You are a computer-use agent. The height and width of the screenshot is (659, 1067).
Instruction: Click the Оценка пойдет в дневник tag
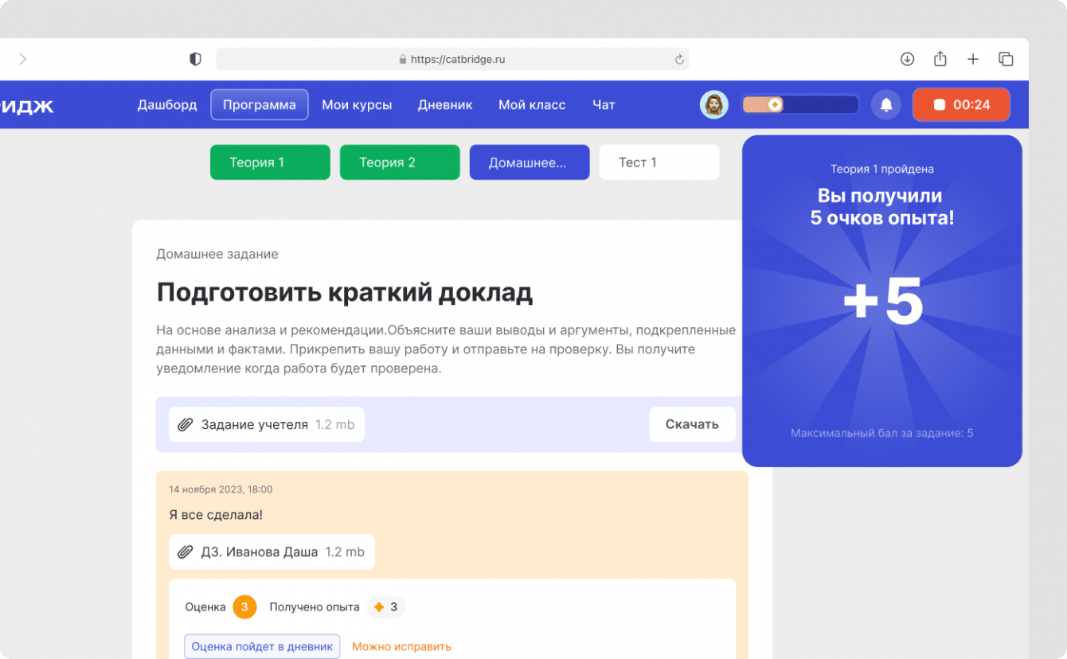pyautogui.click(x=262, y=646)
